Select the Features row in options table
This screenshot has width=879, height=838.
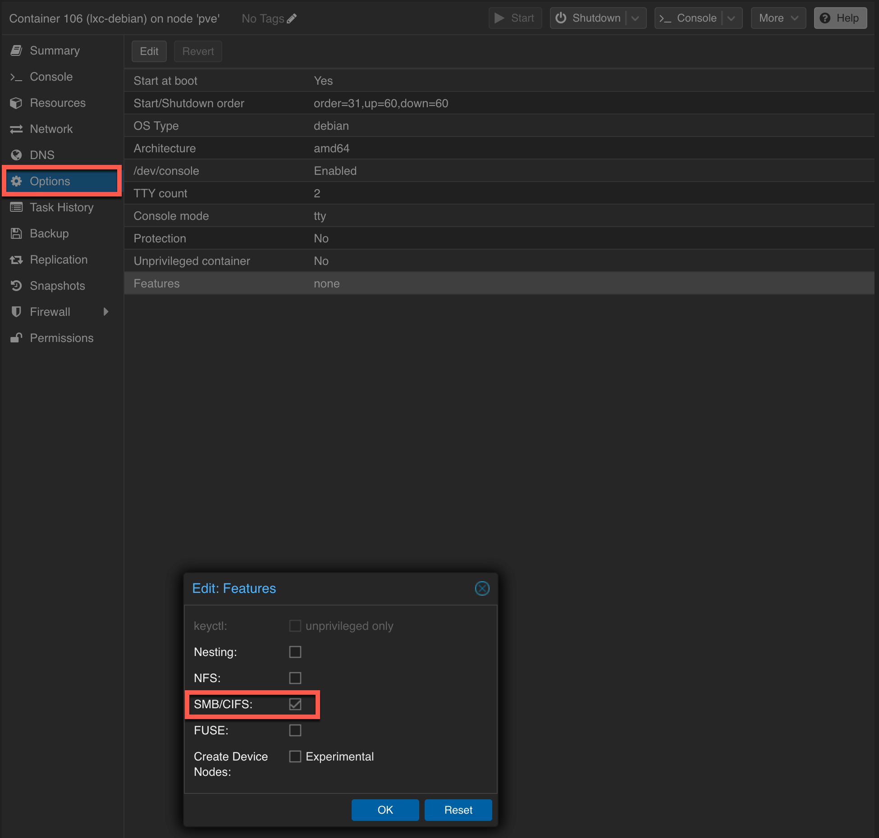[x=499, y=283]
